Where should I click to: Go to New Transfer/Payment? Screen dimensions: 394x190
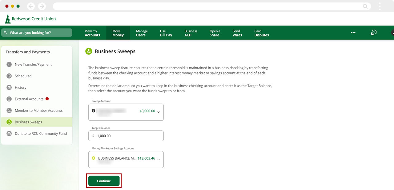37,64
